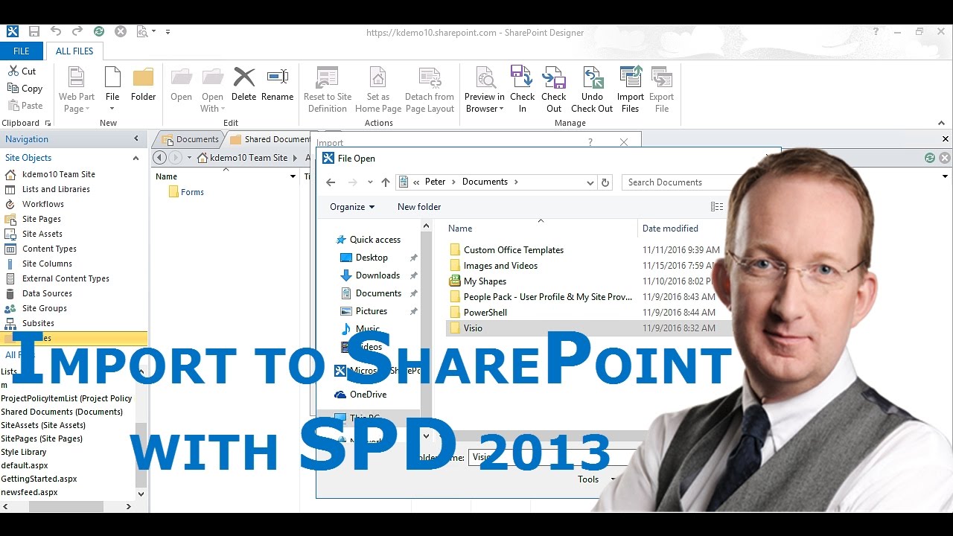
Task: Collapse the Site Objects section
Action: tap(136, 158)
